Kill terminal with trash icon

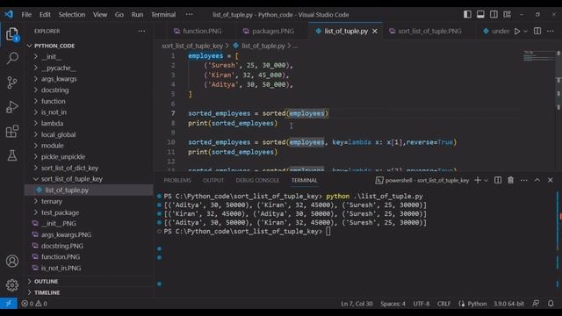(510, 180)
